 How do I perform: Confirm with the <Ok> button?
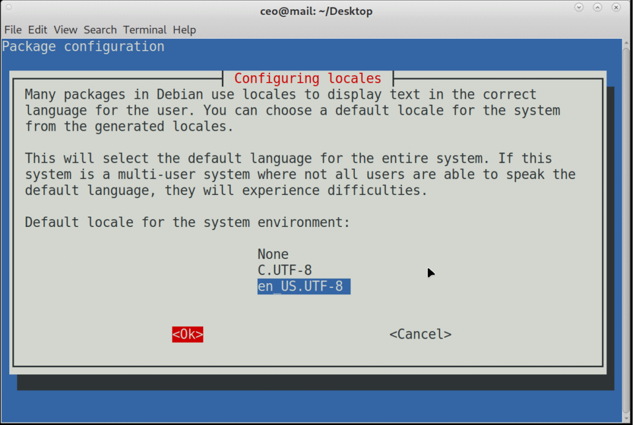(188, 334)
